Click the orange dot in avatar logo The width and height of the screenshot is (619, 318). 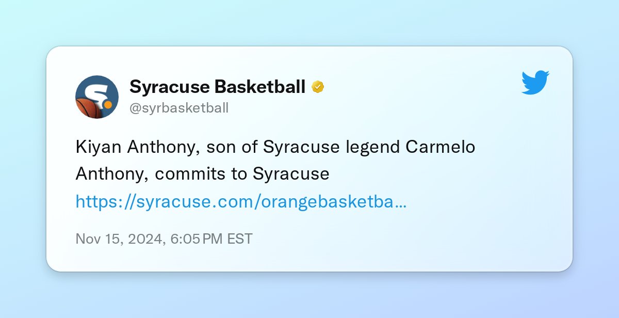[108, 104]
